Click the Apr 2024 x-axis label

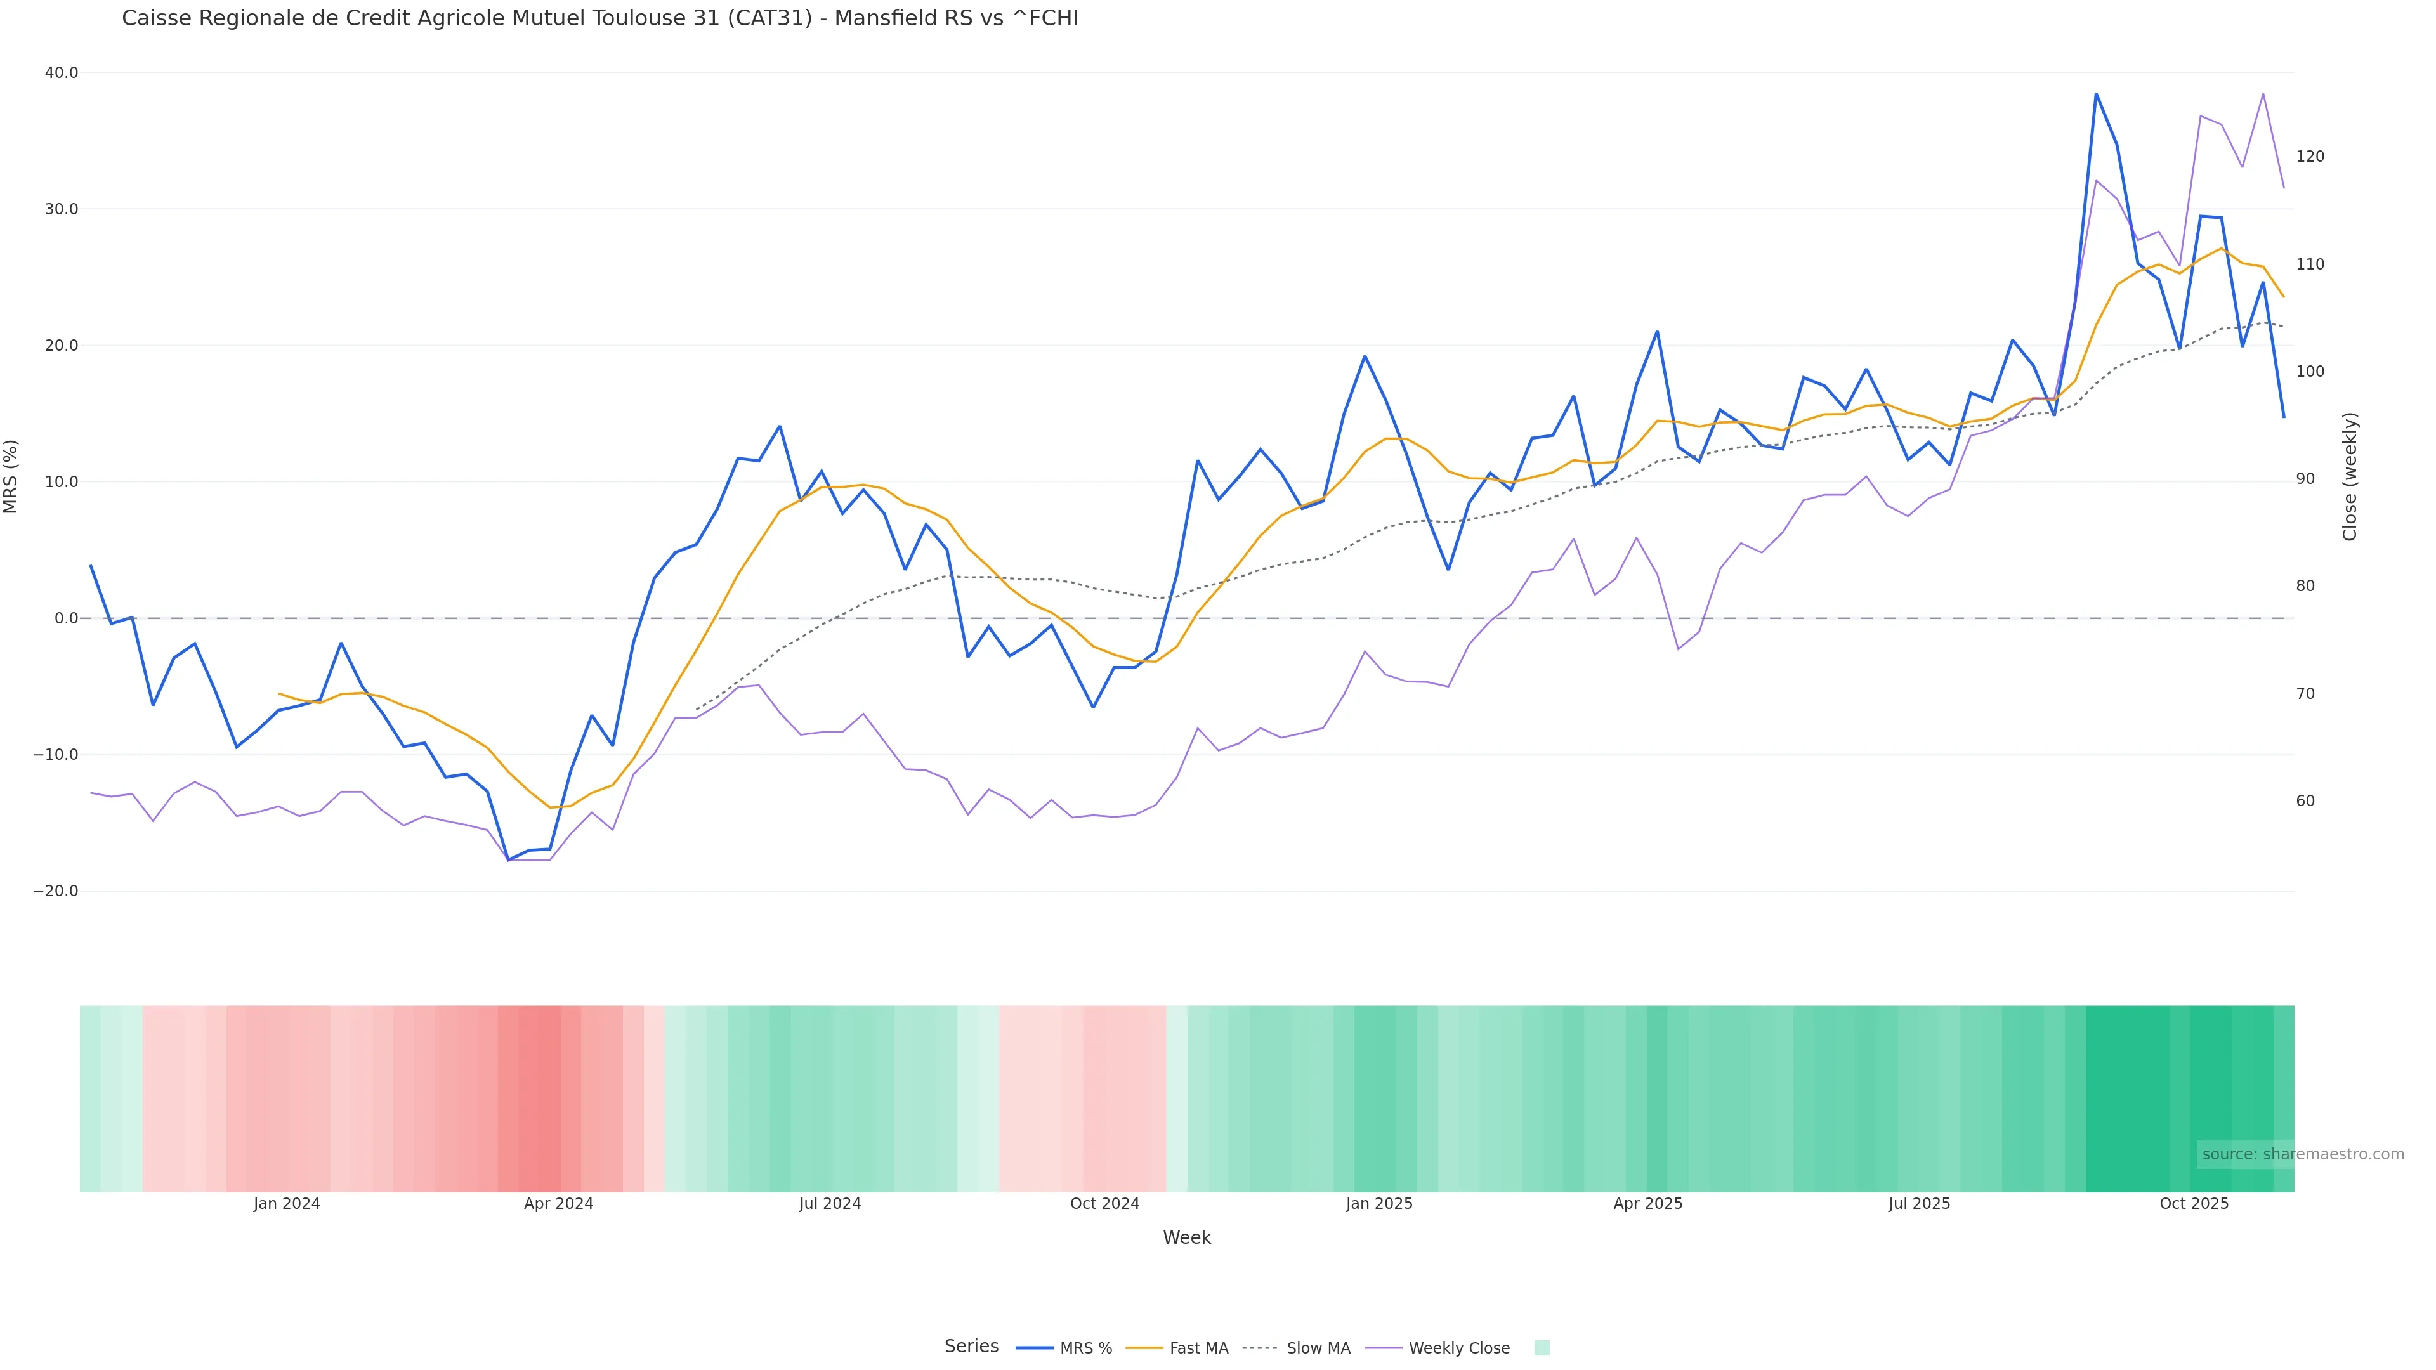coord(558,1204)
